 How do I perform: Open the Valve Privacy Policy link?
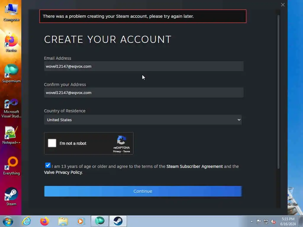63,172
